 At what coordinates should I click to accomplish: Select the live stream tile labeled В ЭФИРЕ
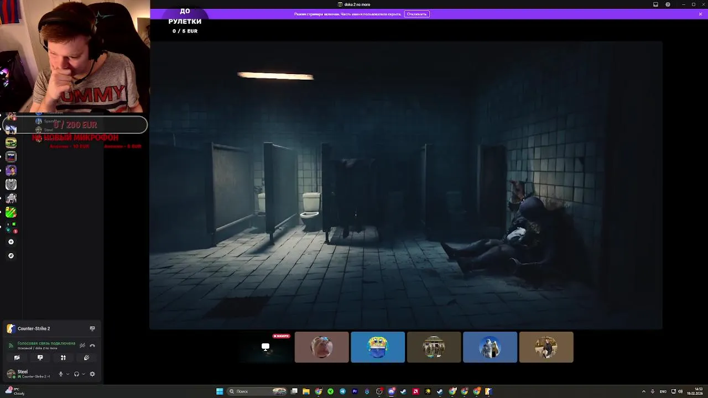coord(265,347)
